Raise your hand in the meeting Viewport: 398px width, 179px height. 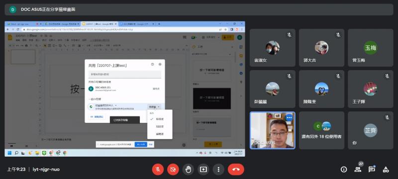(188, 170)
